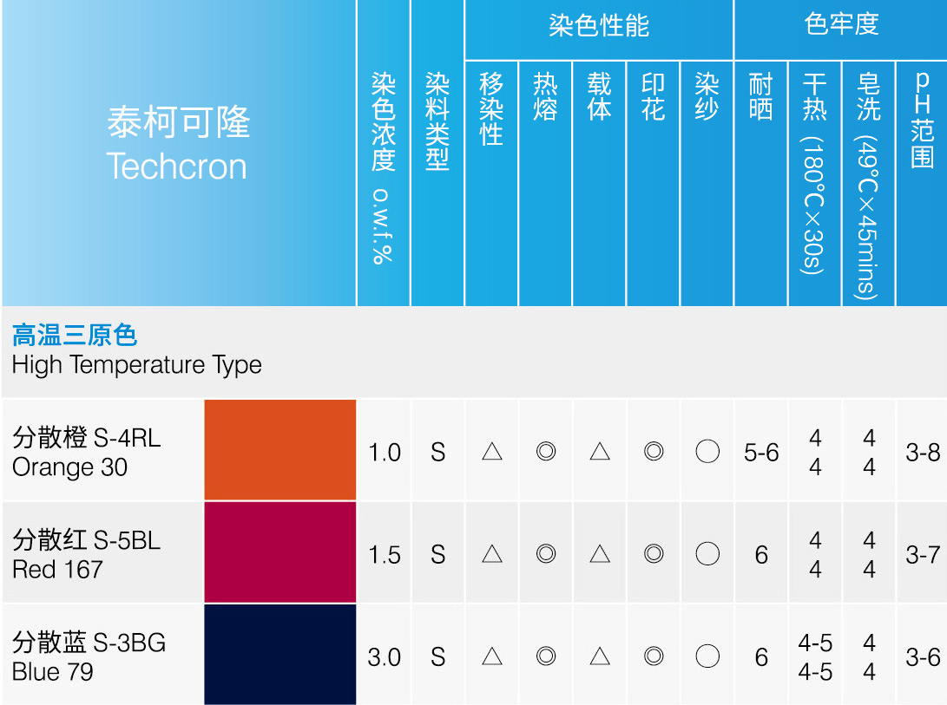The height and width of the screenshot is (705, 947).
Task: Select the crimson swatch for Red 167
Action: pos(280,552)
